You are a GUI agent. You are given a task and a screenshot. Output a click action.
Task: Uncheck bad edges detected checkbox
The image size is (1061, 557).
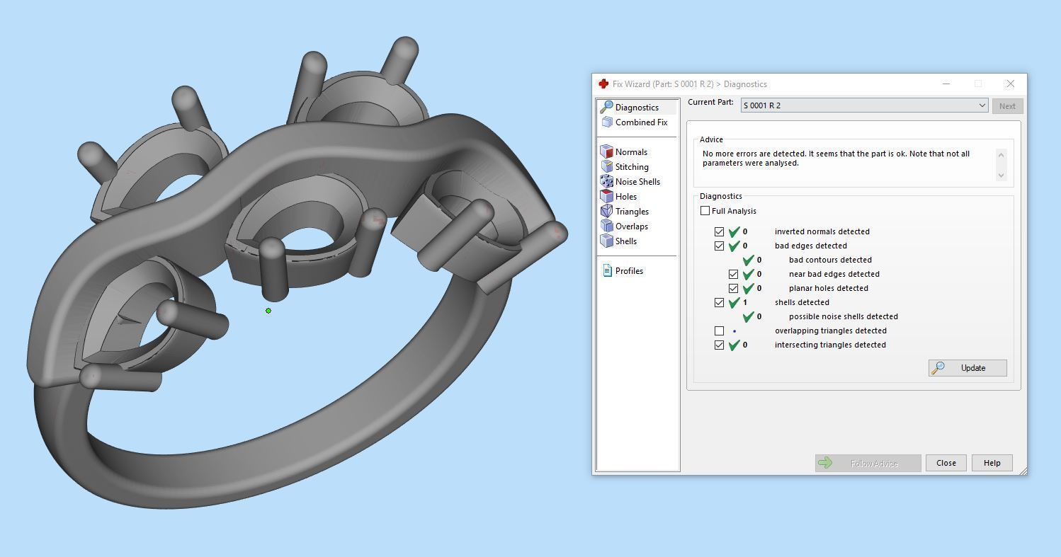(x=719, y=246)
